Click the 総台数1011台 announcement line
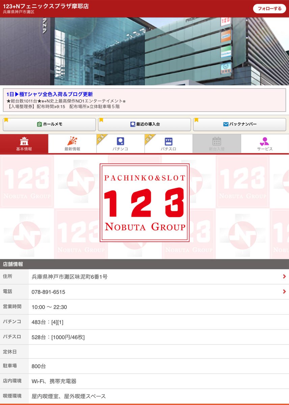 pyautogui.click(x=66, y=101)
